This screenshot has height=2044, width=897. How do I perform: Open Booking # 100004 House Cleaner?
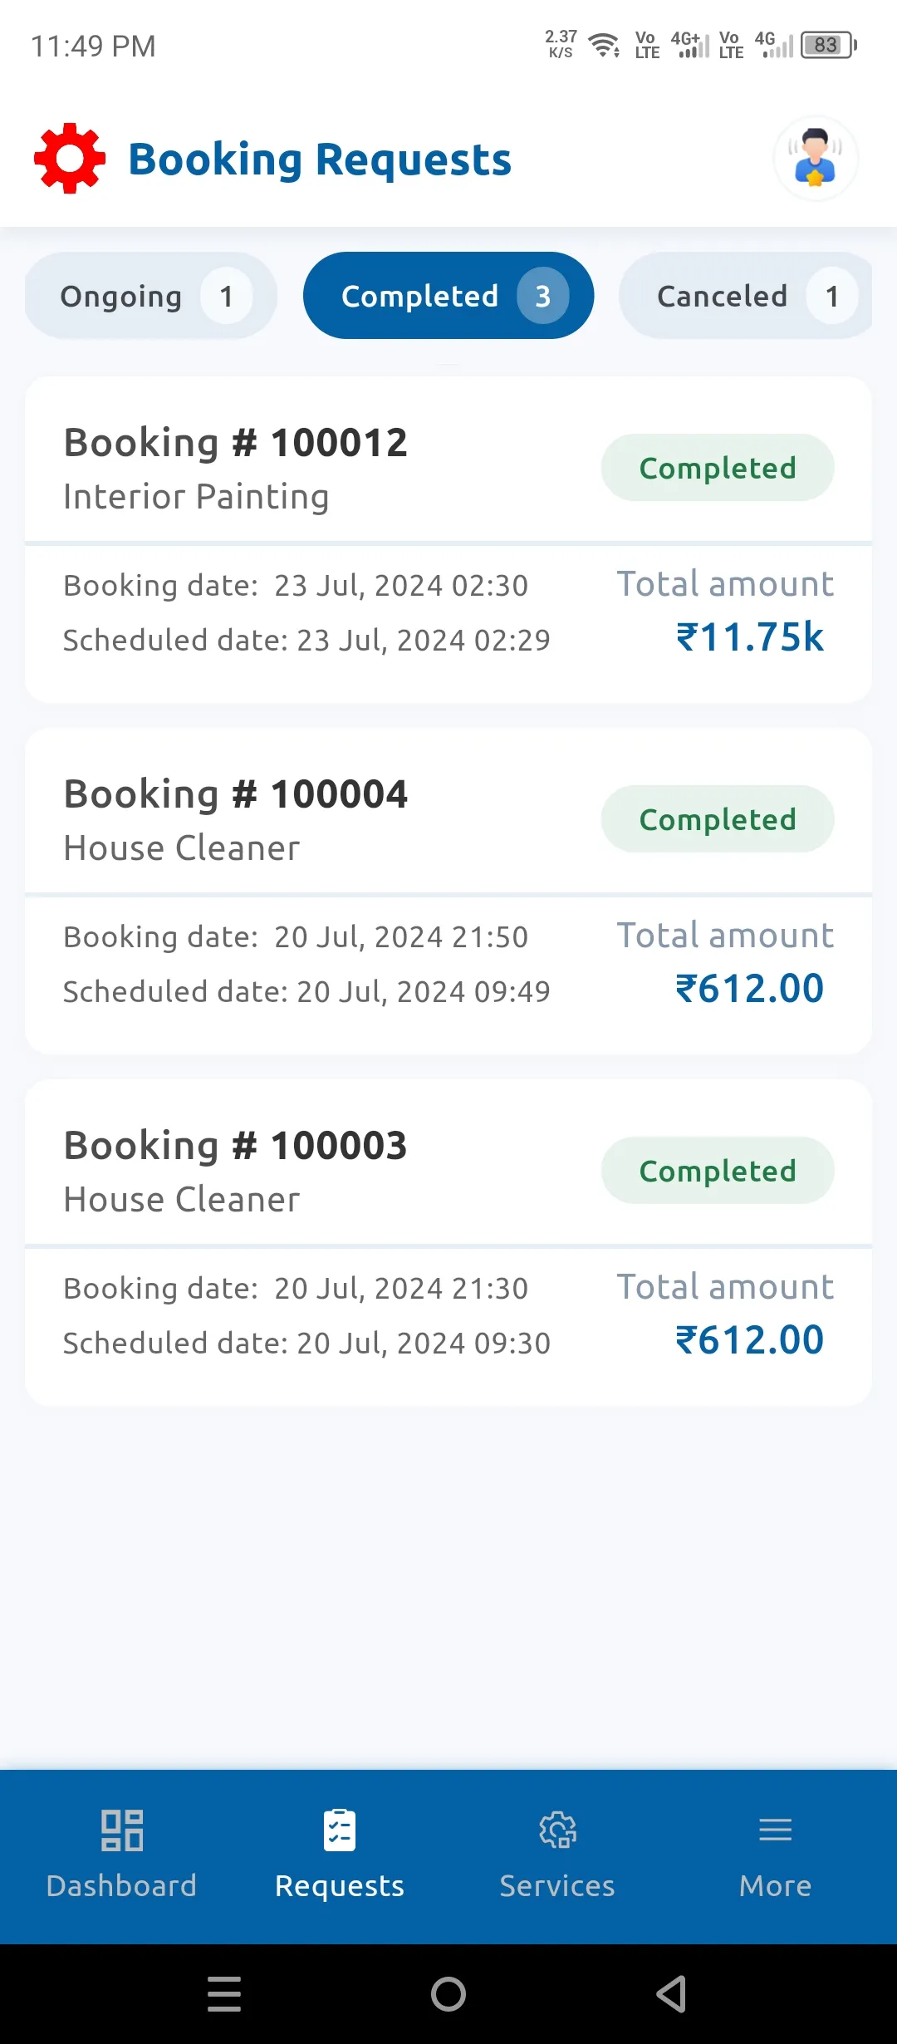click(235, 819)
